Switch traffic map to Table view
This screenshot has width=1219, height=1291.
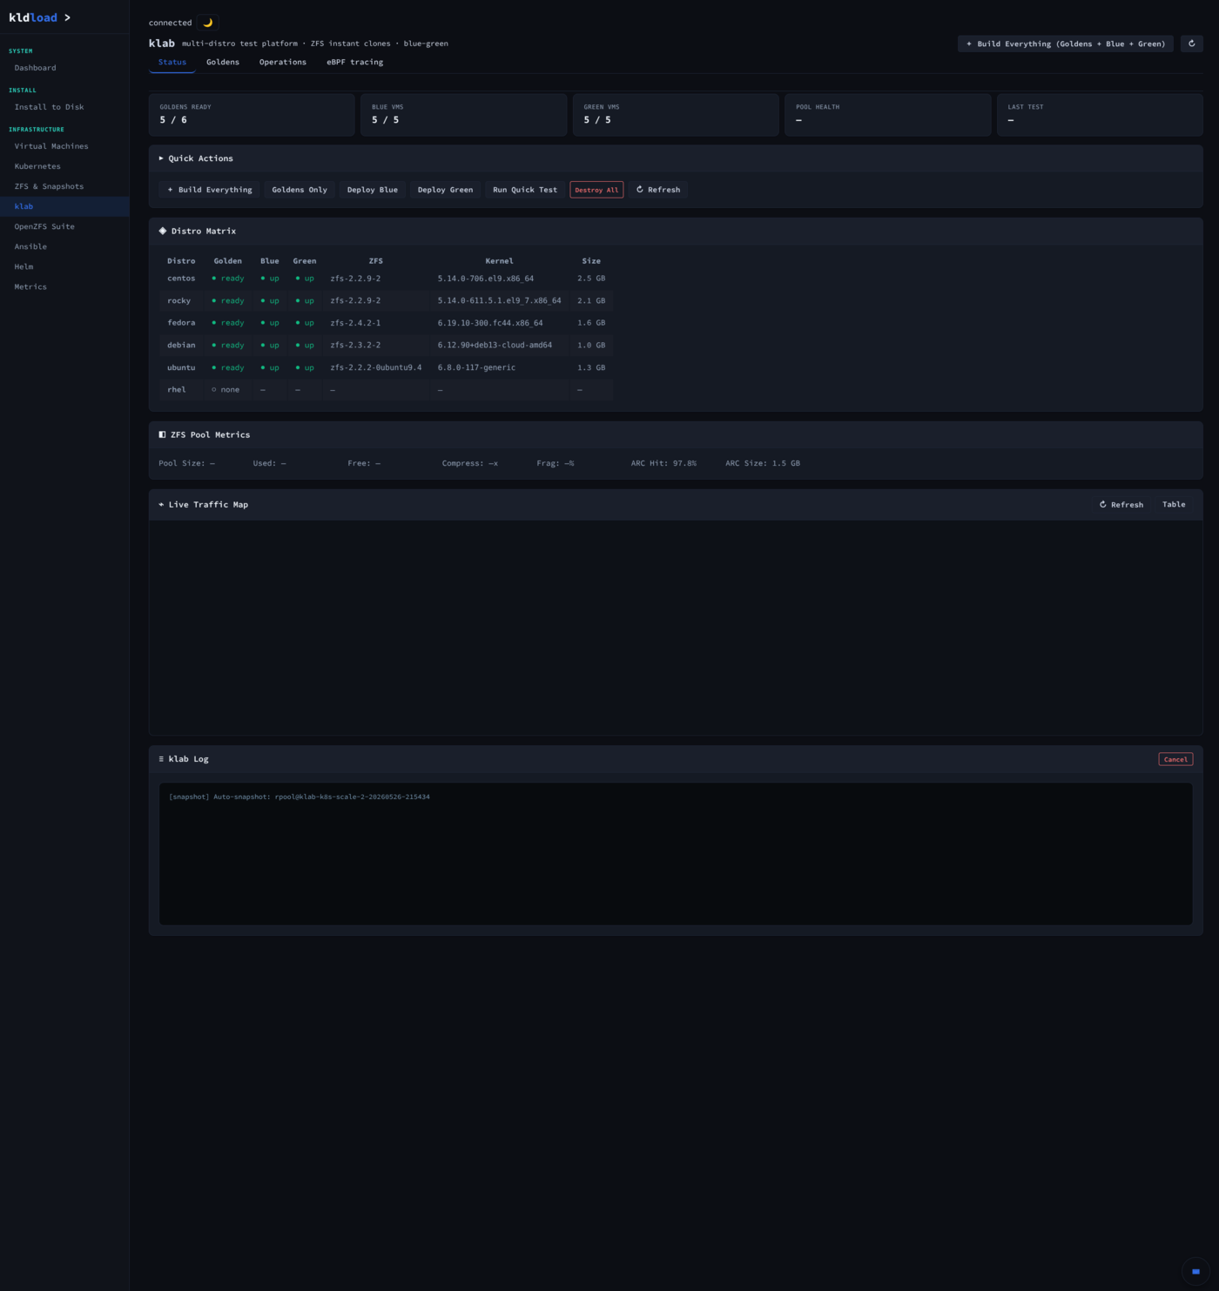pyautogui.click(x=1174, y=505)
